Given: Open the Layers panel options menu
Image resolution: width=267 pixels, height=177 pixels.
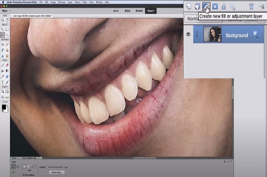Looking at the screenshot, I should [x=262, y=7].
